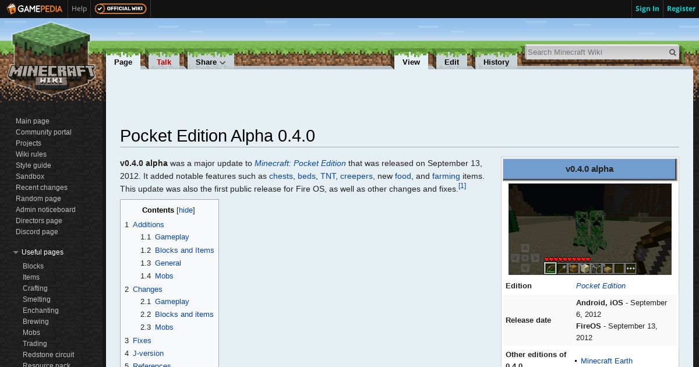Follow the farming link
The height and width of the screenshot is (367, 699).
click(446, 176)
